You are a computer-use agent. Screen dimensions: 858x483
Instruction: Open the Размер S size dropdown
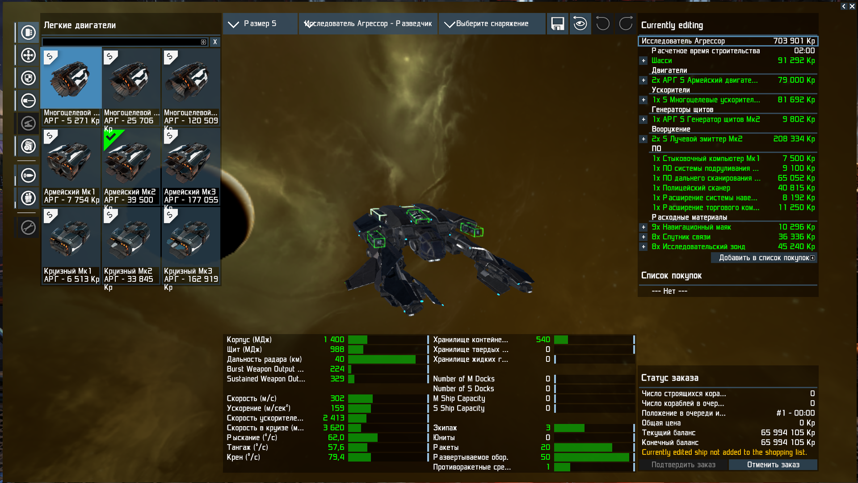point(260,24)
